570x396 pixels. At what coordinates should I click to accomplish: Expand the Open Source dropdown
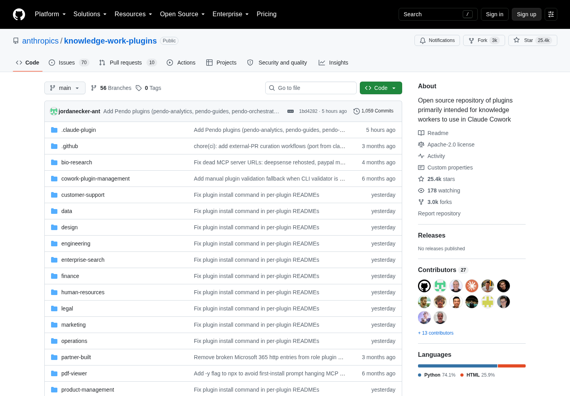[182, 14]
